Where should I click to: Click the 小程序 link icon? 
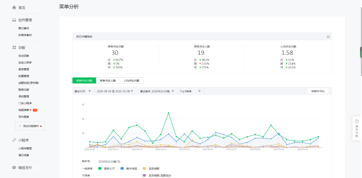point(14,140)
